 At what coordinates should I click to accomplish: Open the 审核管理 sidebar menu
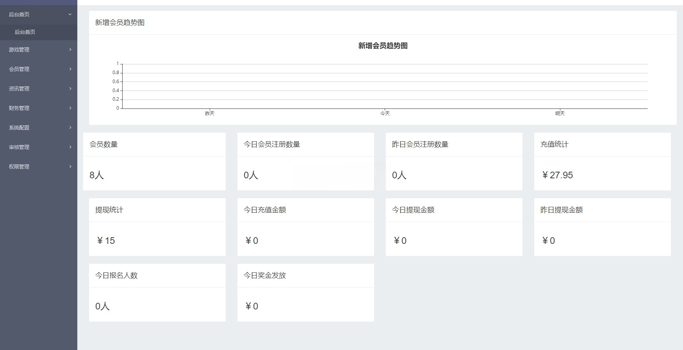pos(19,147)
